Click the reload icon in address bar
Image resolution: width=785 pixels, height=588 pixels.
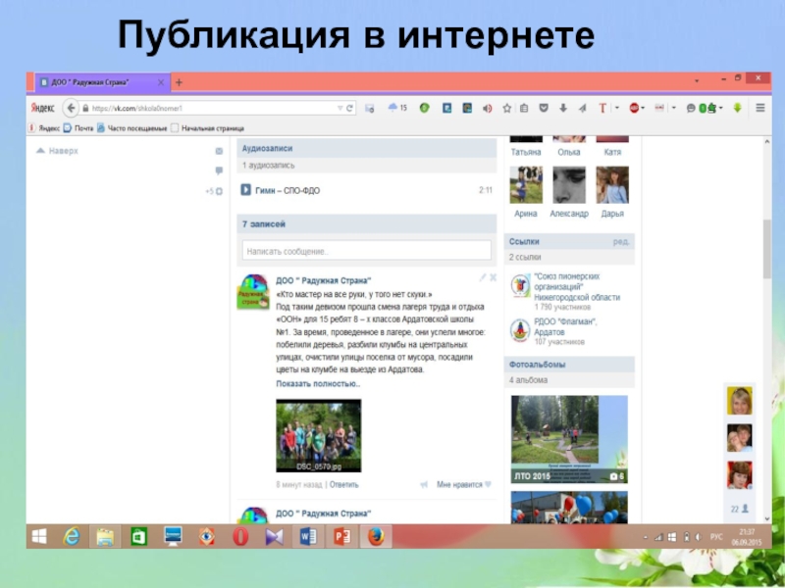(349, 109)
